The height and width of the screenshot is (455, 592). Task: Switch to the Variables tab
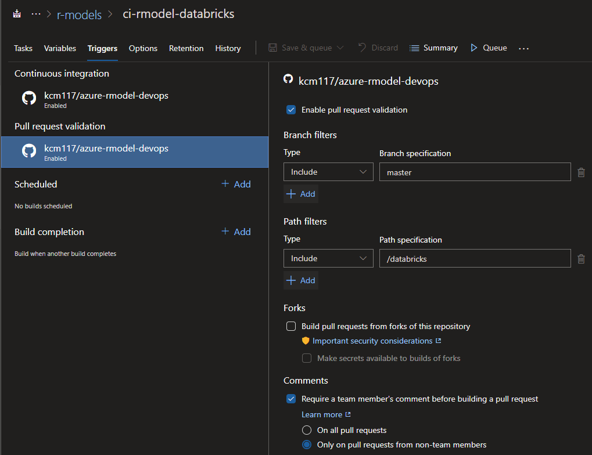(x=60, y=48)
